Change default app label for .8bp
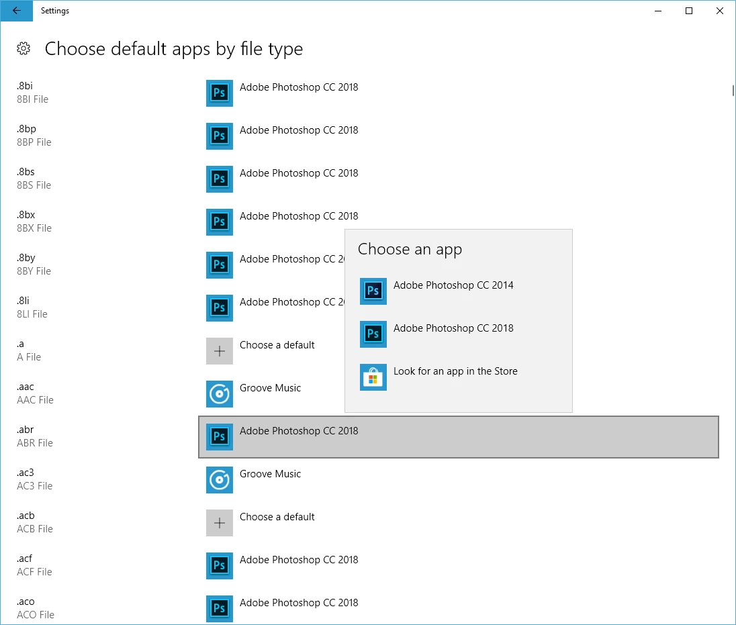 (x=299, y=130)
